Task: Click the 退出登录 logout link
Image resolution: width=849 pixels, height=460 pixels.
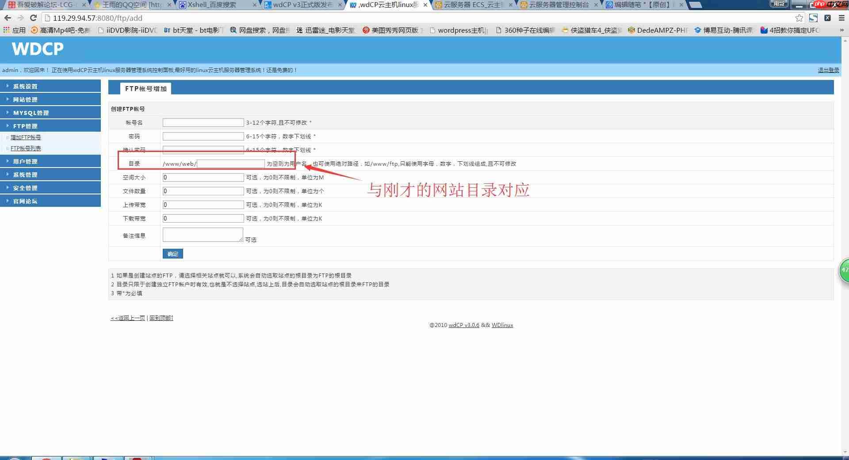Action: pos(828,69)
